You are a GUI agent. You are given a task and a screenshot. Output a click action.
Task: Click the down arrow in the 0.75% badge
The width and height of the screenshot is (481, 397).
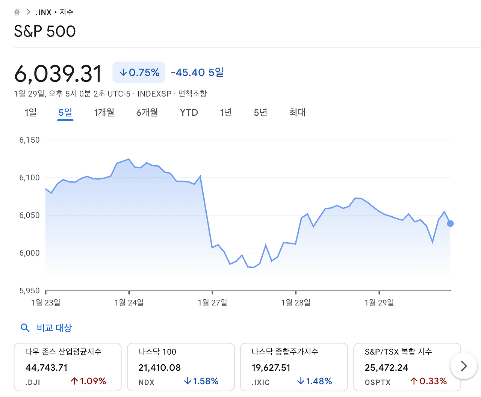(123, 72)
